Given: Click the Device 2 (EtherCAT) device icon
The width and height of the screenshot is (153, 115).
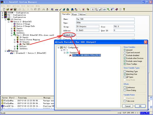Looking at the screenshot, I should click(x=11, y=22).
